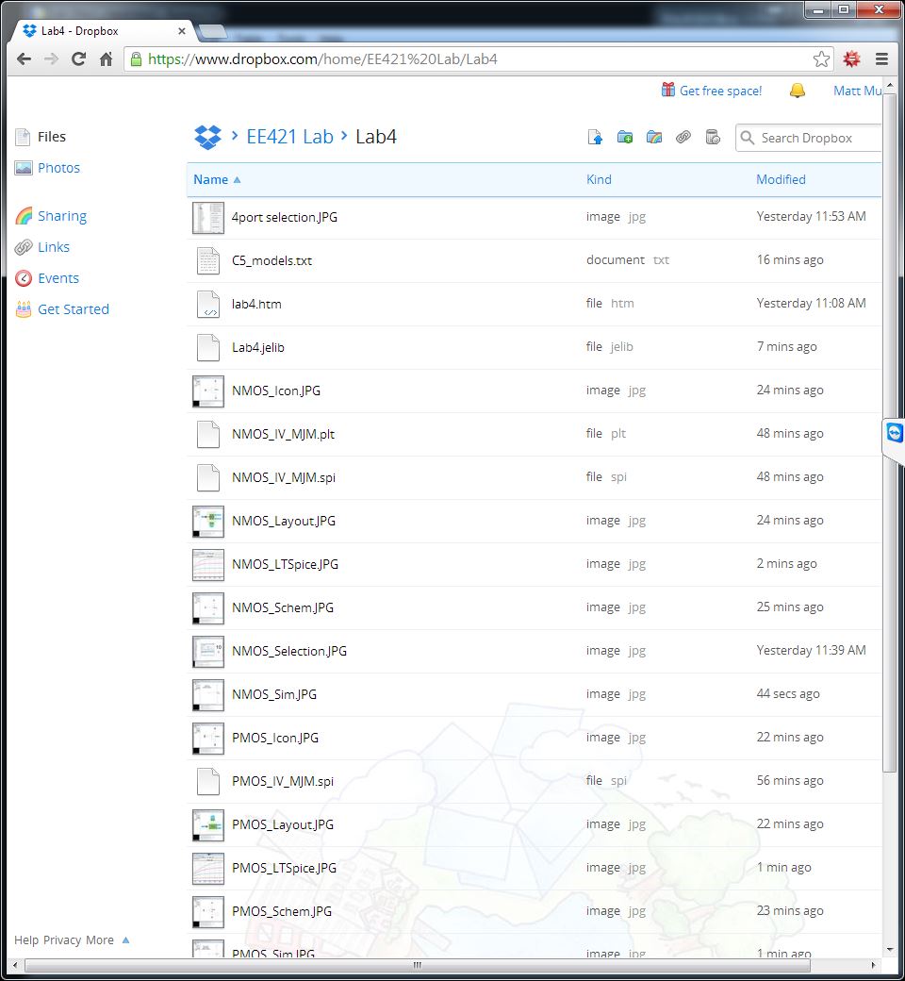Open the Chrome menu (hamburger icon)
Viewport: 905px width, 981px height.
tap(881, 58)
